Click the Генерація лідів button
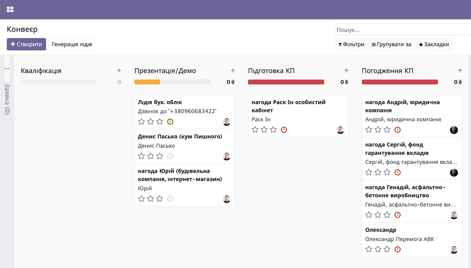The width and height of the screenshot is (471, 268). (72, 44)
